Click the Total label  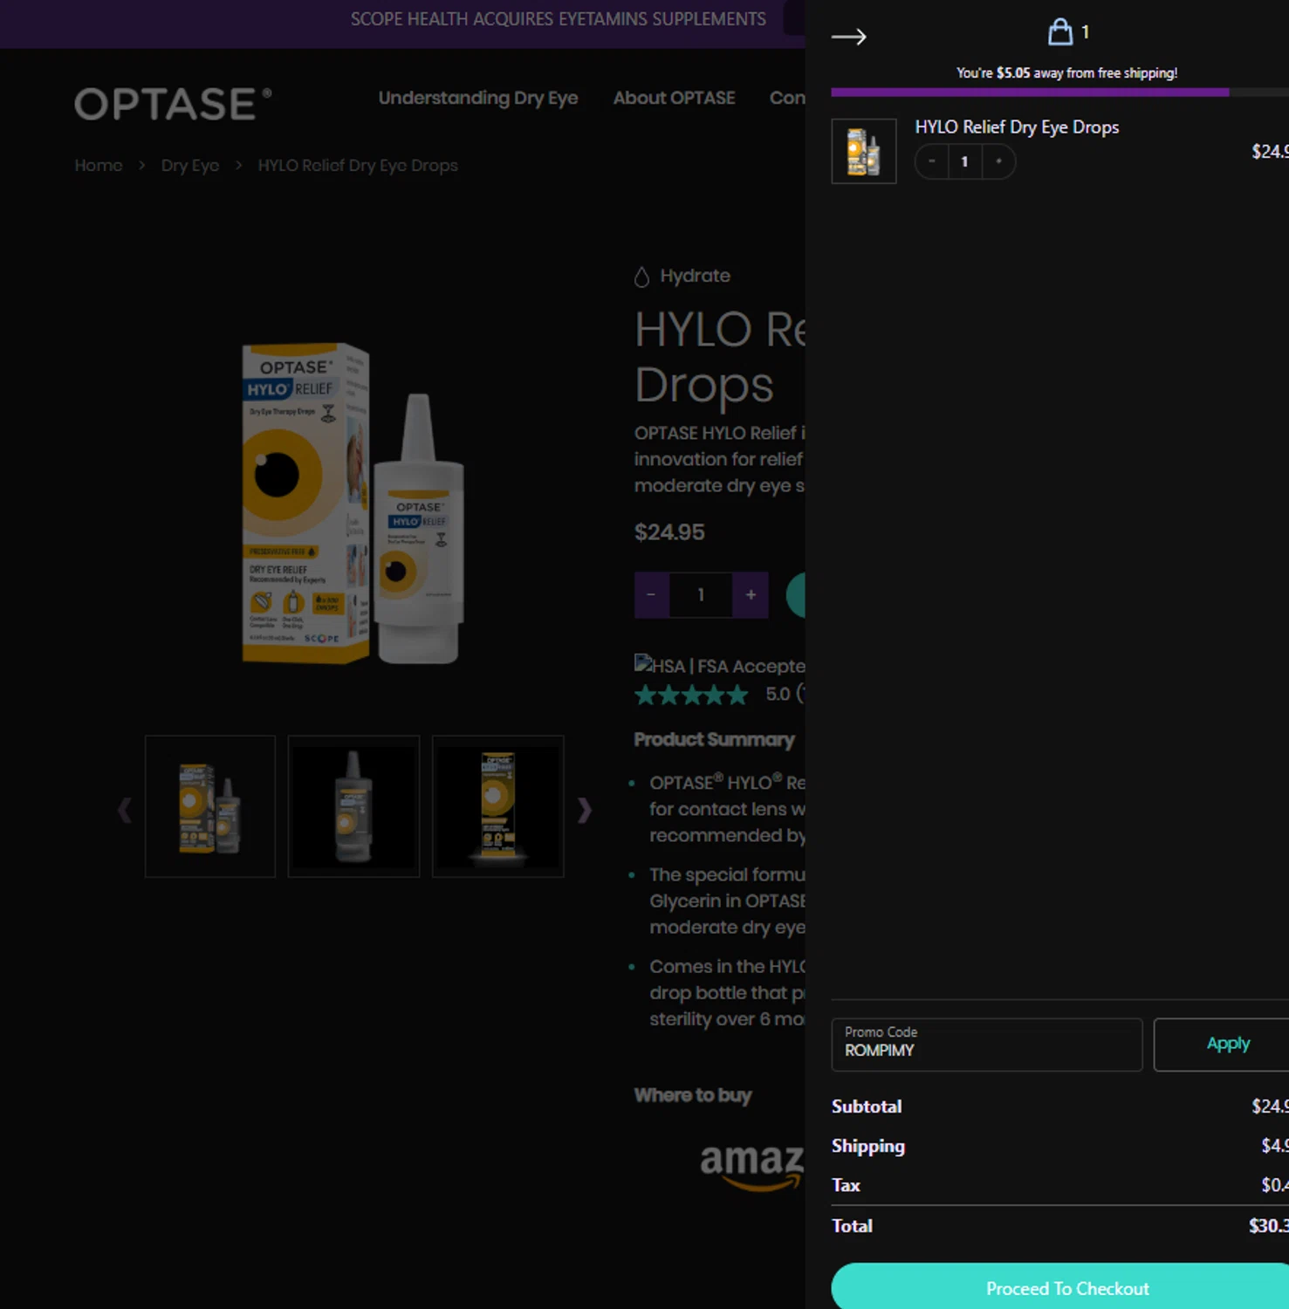tap(852, 1226)
